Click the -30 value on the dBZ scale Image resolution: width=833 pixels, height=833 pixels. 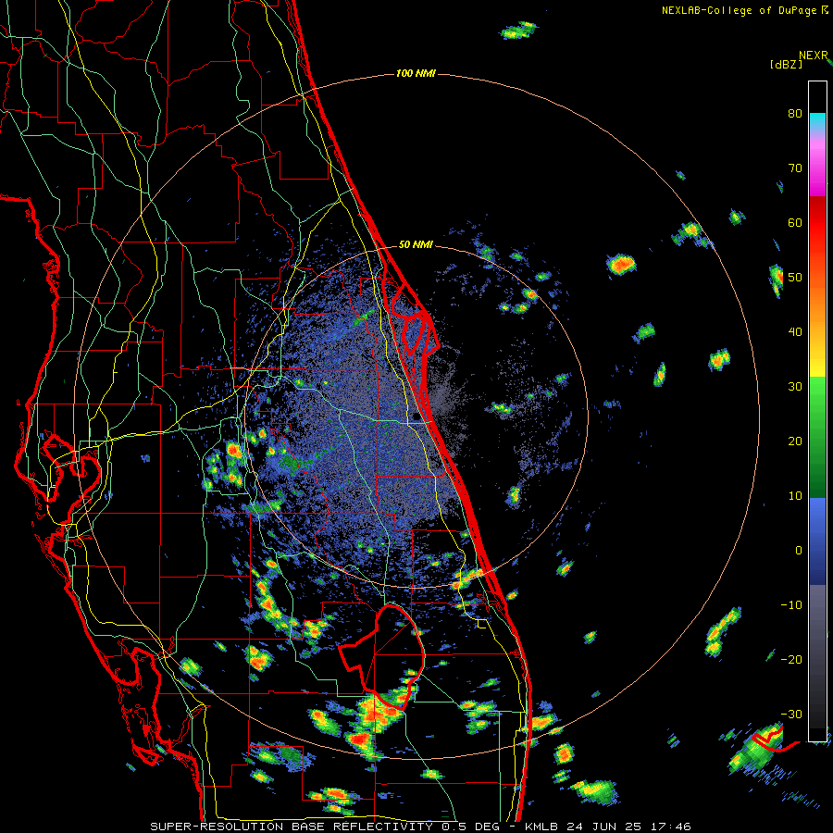[791, 714]
